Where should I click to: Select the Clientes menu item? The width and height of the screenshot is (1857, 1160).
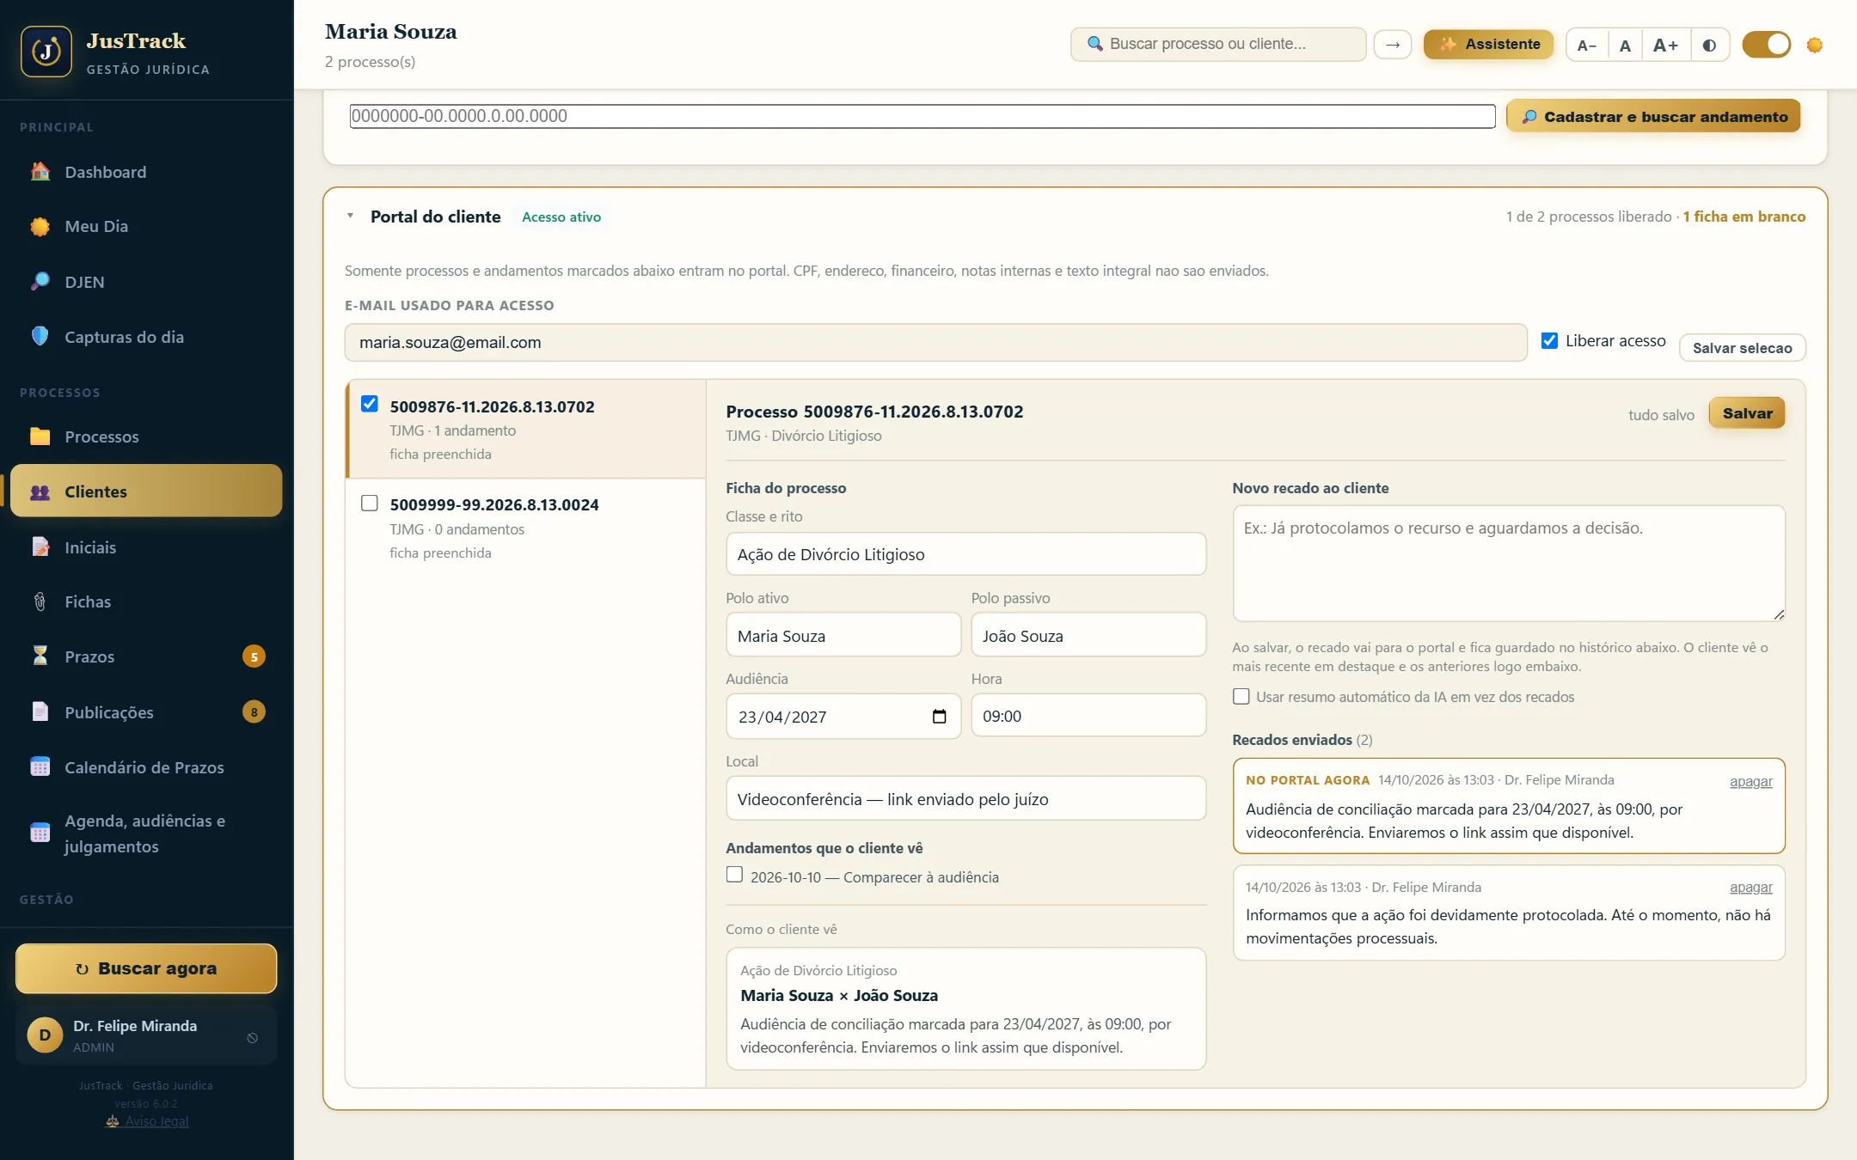146,491
